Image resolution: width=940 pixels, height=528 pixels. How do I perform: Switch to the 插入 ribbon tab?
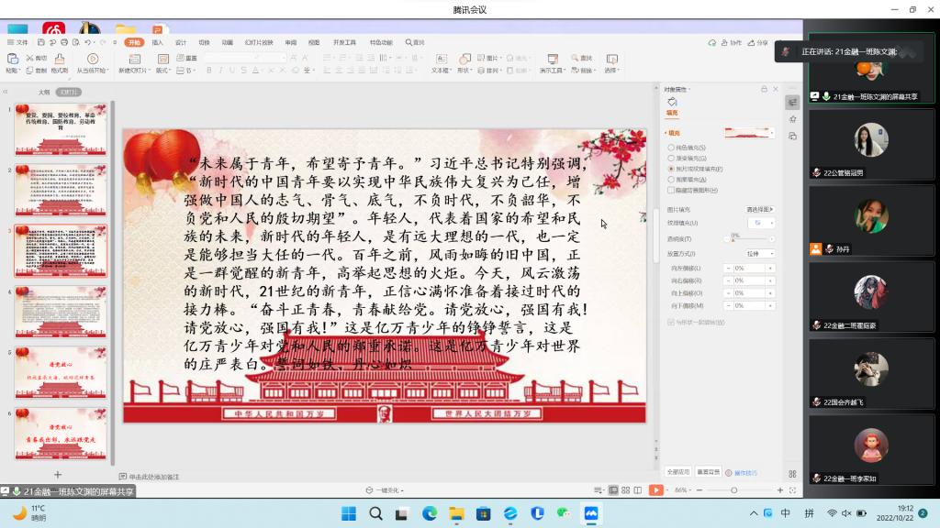[157, 42]
